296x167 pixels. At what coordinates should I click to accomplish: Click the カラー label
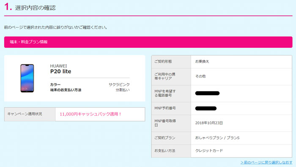click(55, 85)
